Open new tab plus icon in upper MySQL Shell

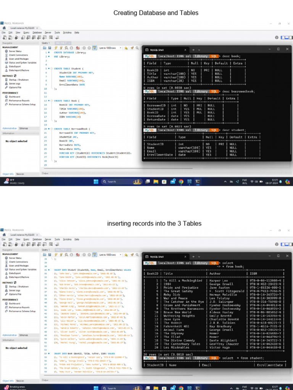pyautogui.click(x=193, y=50)
